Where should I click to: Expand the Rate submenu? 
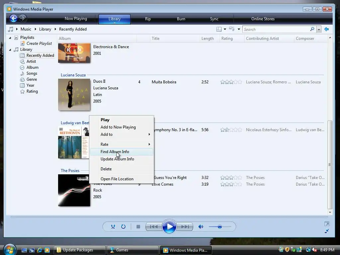point(122,144)
